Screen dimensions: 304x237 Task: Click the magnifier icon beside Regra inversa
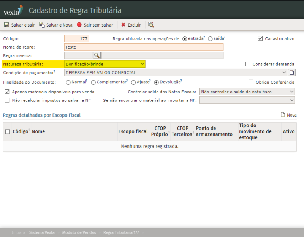click(97, 55)
